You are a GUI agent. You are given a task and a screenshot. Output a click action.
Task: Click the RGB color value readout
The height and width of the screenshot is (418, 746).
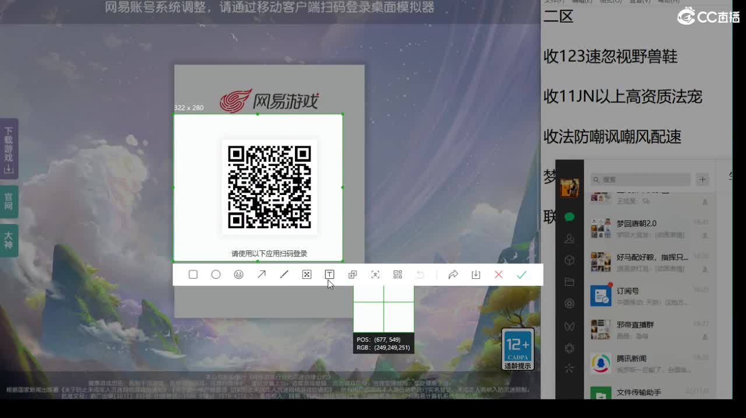(383, 348)
